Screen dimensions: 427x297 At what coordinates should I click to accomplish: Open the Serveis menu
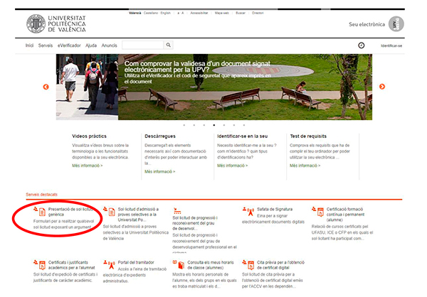[x=46, y=45]
